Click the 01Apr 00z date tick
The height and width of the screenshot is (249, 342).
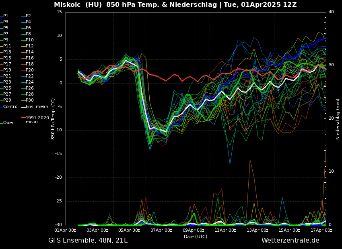pos(66,231)
